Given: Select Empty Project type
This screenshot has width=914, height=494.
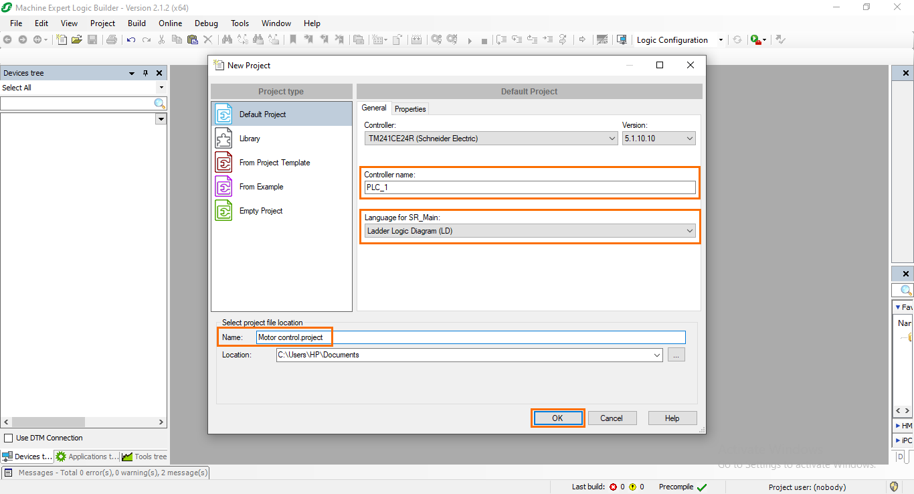Looking at the screenshot, I should tap(282, 211).
